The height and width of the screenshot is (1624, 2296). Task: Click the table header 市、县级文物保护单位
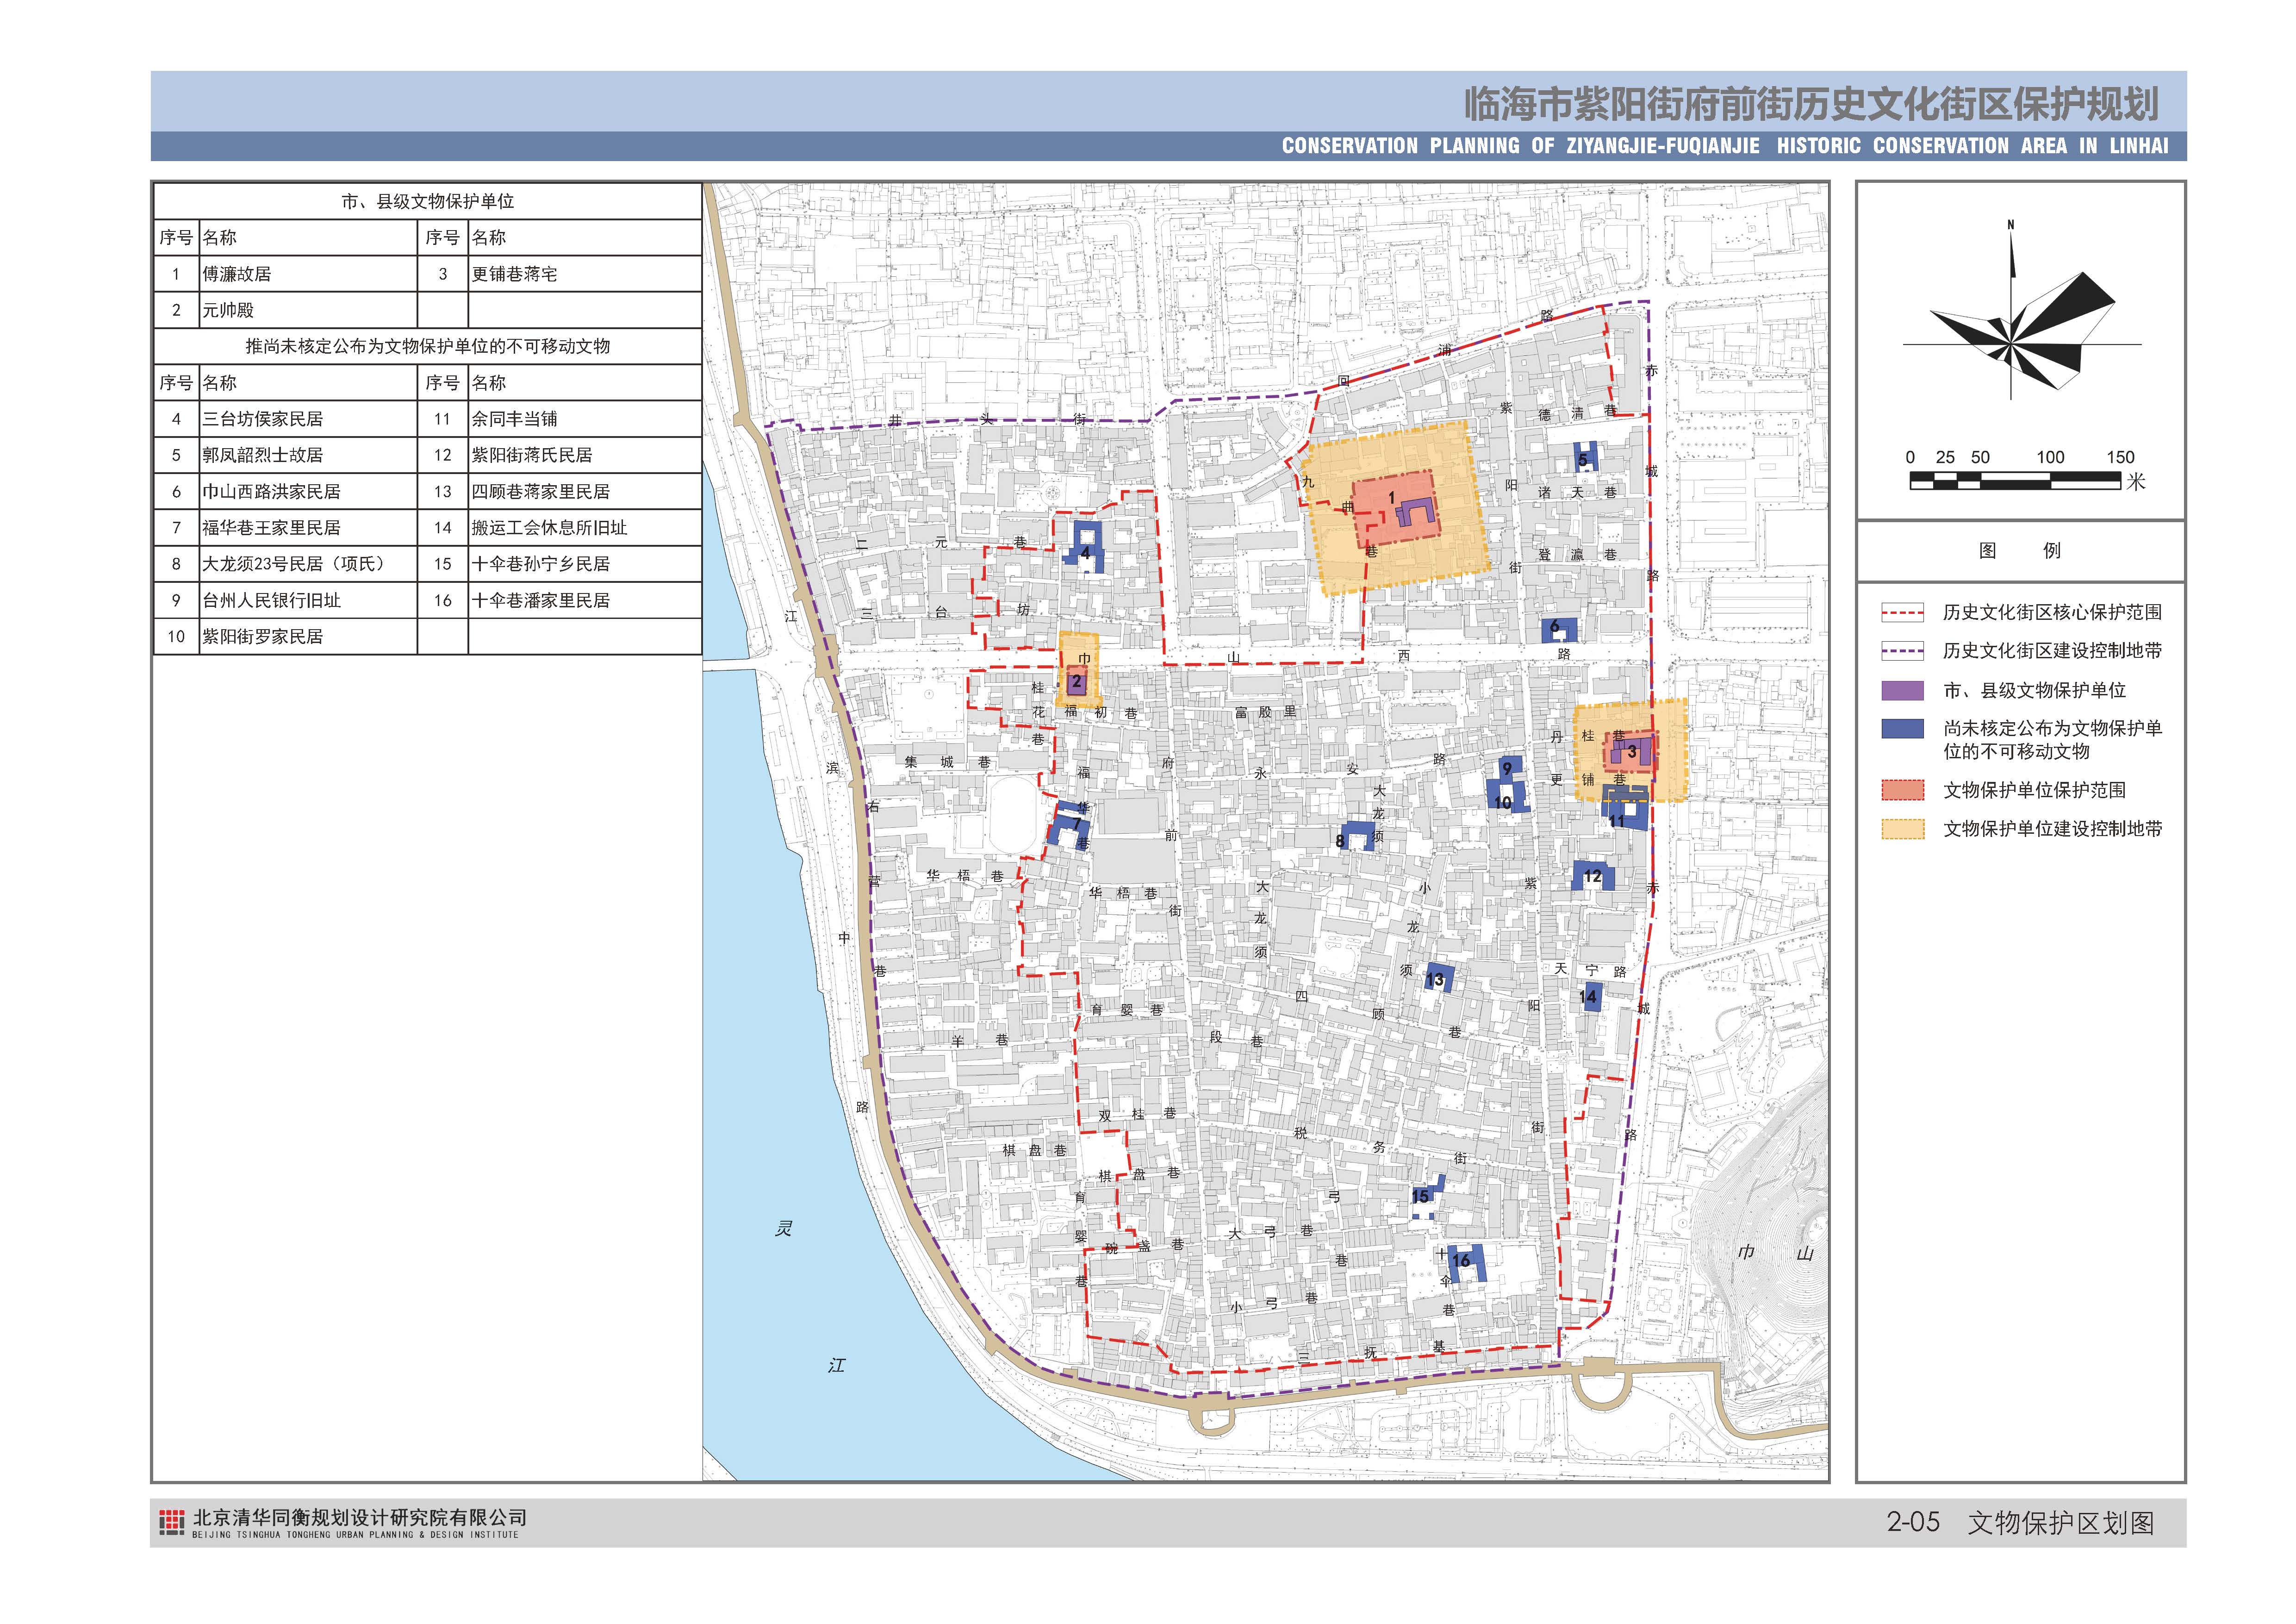pos(428,201)
